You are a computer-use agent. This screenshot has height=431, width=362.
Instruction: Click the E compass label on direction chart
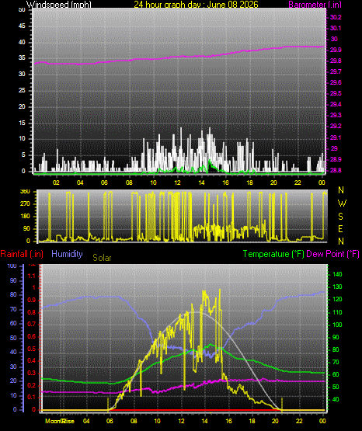point(340,228)
